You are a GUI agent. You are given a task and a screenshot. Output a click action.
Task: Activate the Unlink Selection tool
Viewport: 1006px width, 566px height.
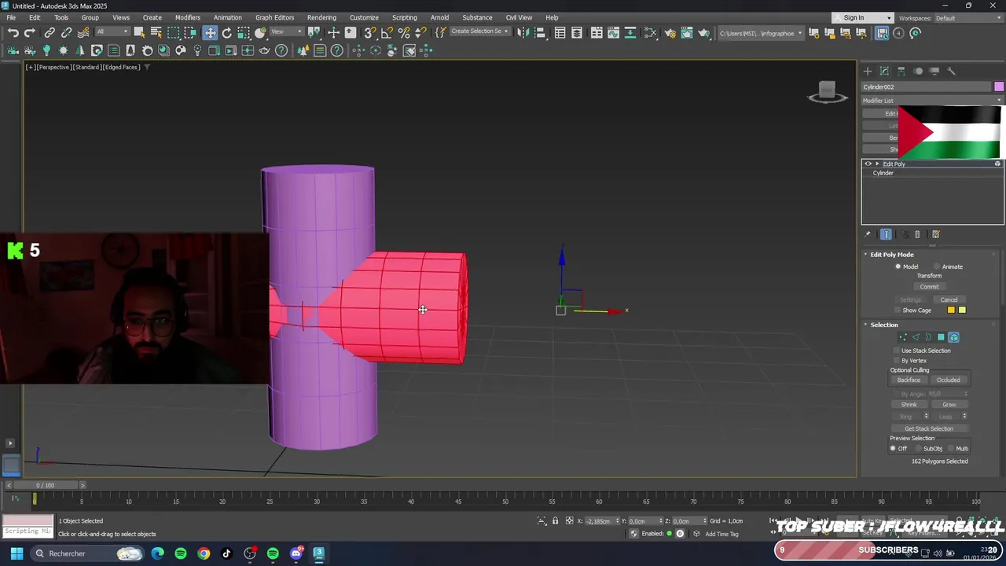coord(66,33)
